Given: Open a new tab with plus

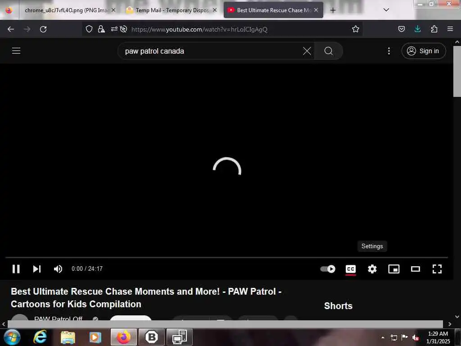Looking at the screenshot, I should coord(333,10).
